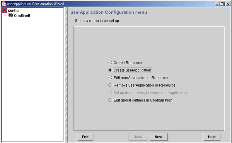Image resolution: width=232 pixels, height=143 pixels.
Task: Click the Next button
Action: point(159,137)
